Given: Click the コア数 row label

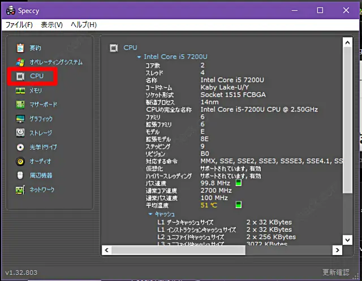Looking at the screenshot, I should [153, 66].
